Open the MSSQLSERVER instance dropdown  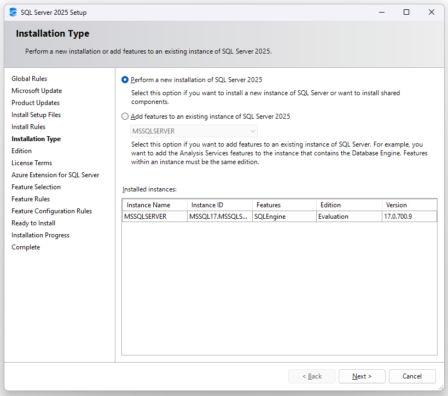(x=251, y=131)
